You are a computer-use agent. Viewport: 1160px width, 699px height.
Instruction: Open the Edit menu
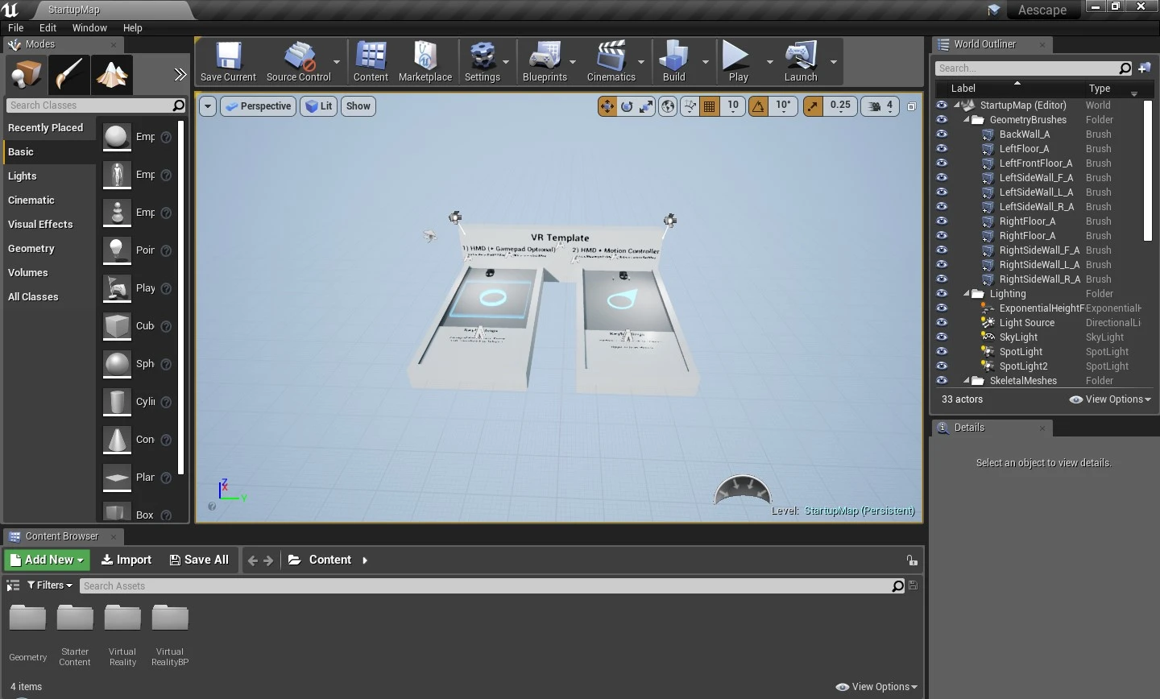[x=48, y=27]
